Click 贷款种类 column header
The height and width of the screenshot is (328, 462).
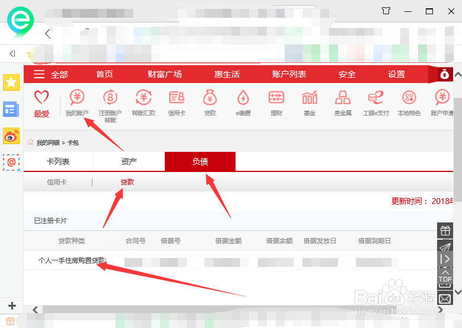72,241
